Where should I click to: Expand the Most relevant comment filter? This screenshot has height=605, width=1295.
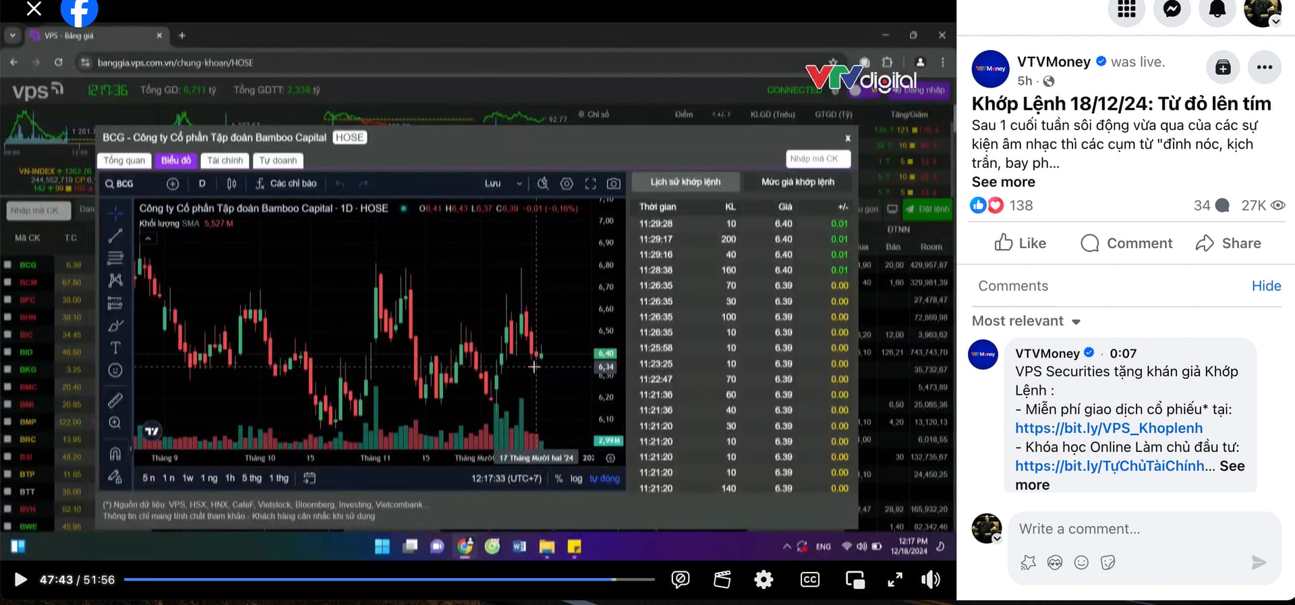point(1026,321)
